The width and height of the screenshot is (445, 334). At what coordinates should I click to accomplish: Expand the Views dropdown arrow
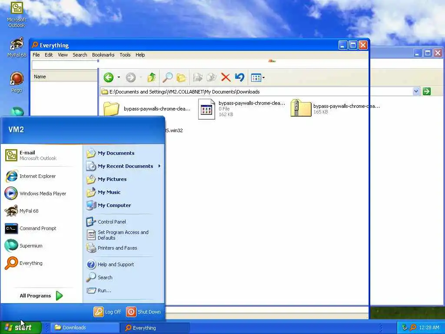point(264,77)
